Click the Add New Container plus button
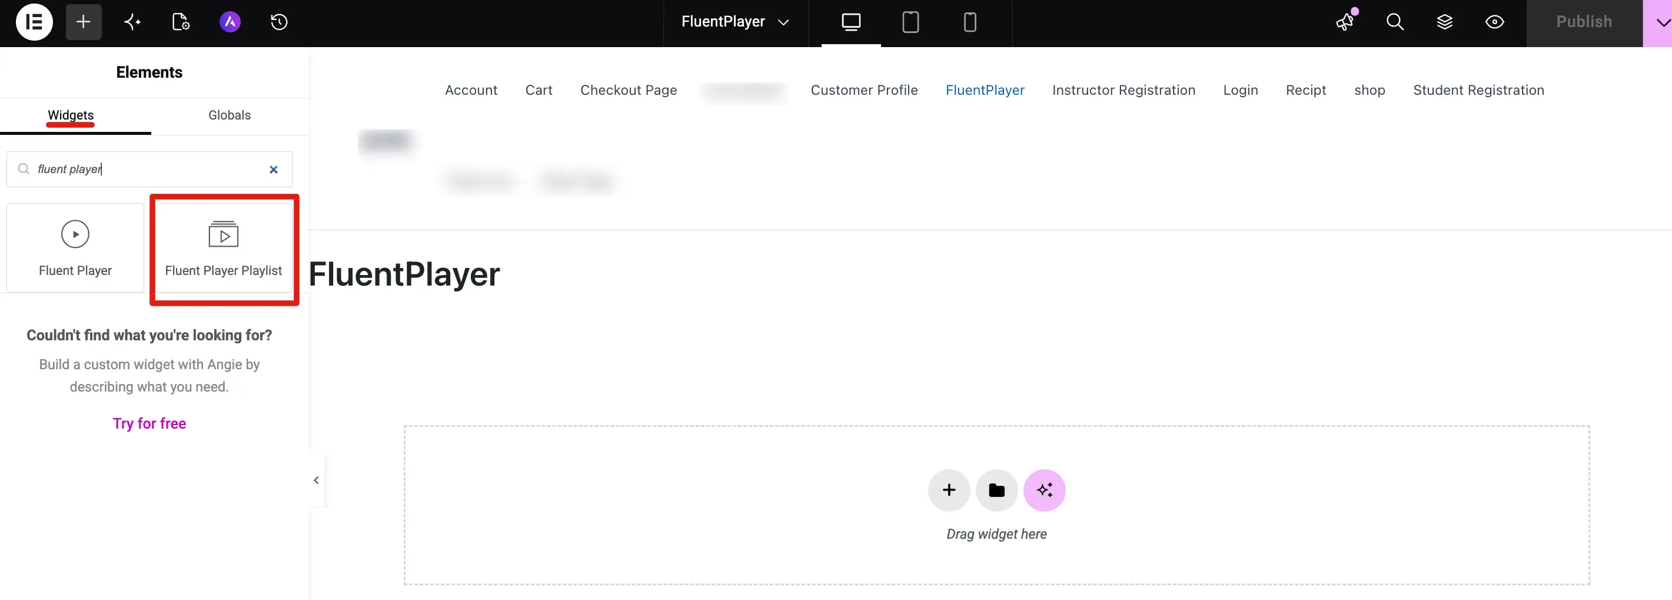The image size is (1672, 600). click(x=949, y=490)
